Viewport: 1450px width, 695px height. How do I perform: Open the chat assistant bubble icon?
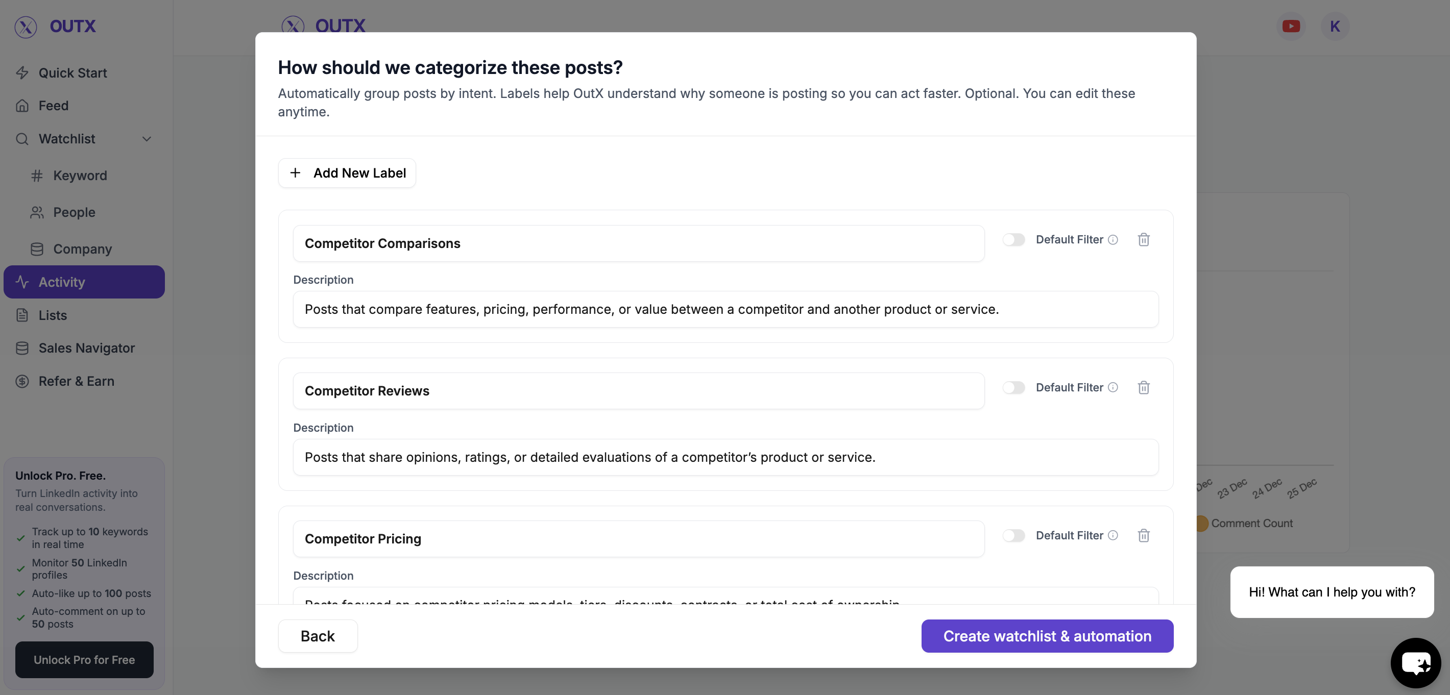1415,662
